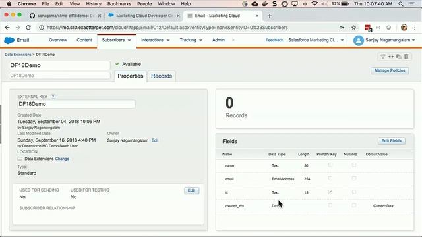Screen dimensions: 422x237
Task: Expand the Interactions dropdown menu
Action: pos(168,40)
